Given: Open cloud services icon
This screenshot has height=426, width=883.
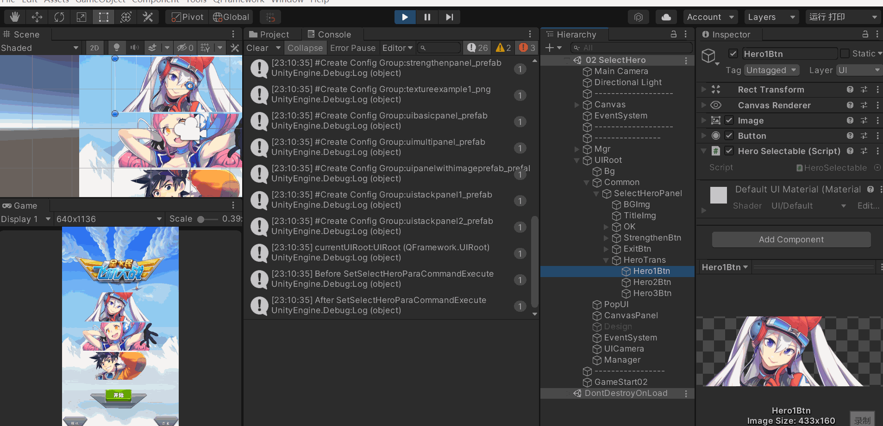Looking at the screenshot, I should point(666,17).
